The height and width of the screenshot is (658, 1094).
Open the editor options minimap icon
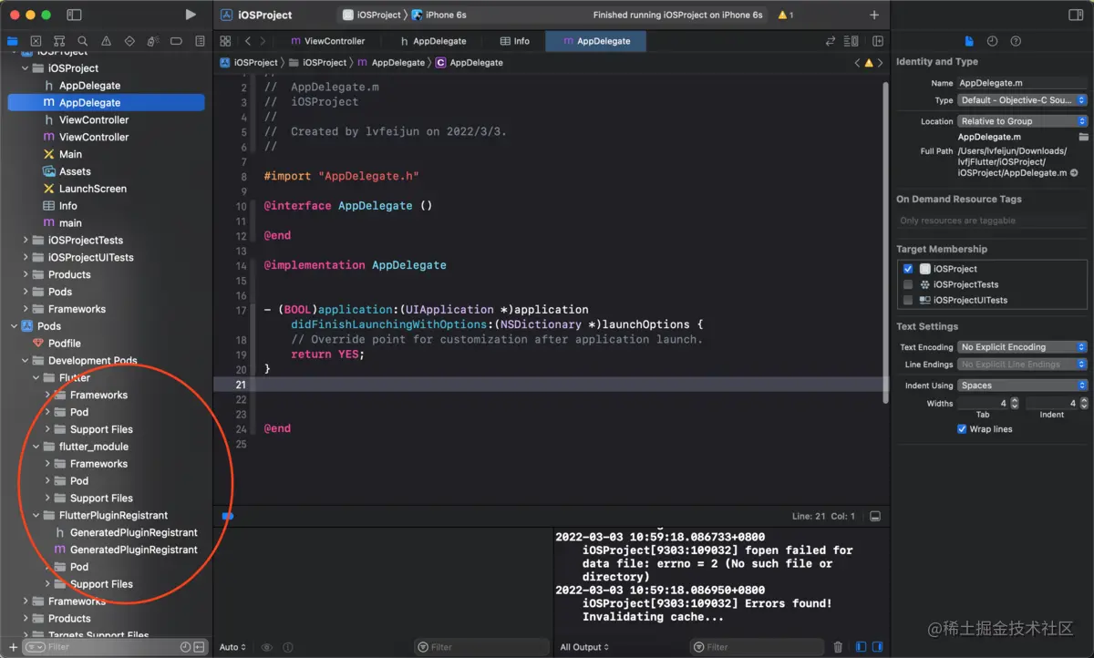(x=851, y=41)
